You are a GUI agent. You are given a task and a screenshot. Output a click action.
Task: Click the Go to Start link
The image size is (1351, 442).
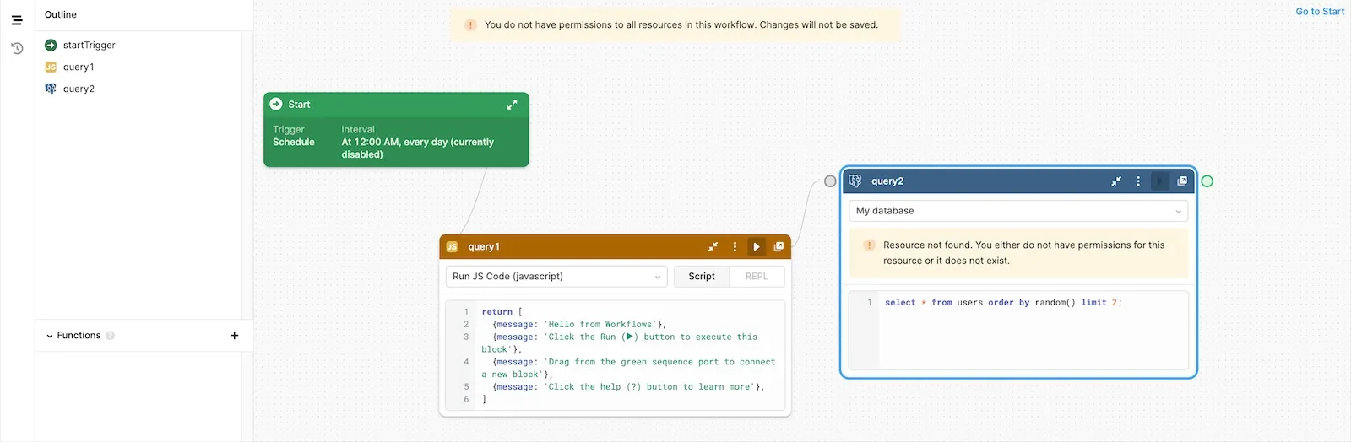(1320, 12)
